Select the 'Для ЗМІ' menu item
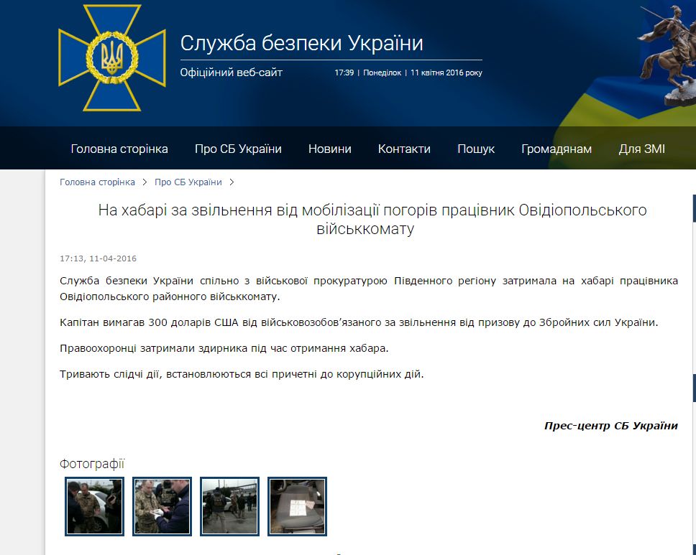Viewport: 696px width, 555px height. point(641,149)
